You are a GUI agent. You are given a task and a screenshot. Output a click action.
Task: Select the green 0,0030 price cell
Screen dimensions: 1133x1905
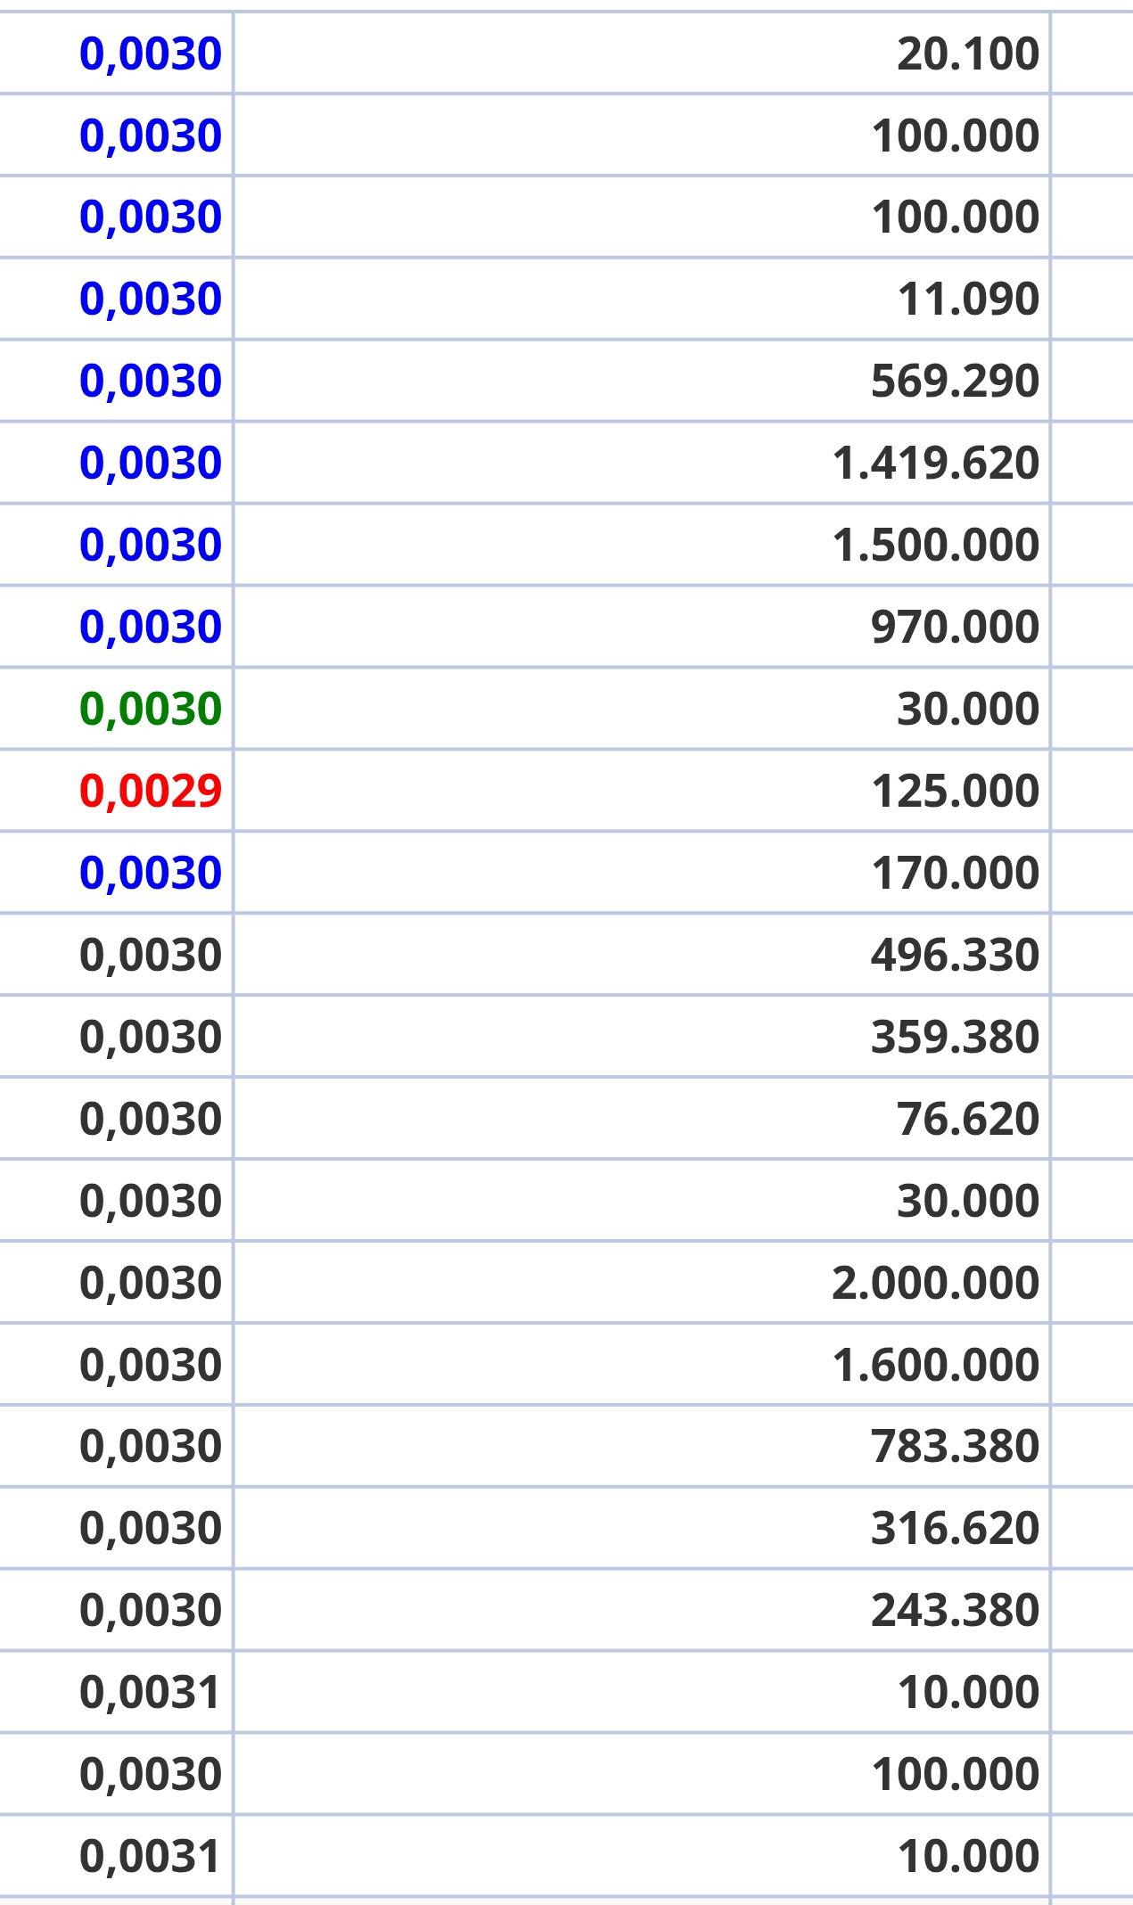click(x=151, y=710)
